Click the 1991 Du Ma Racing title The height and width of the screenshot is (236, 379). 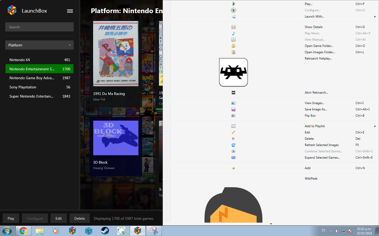(x=109, y=94)
